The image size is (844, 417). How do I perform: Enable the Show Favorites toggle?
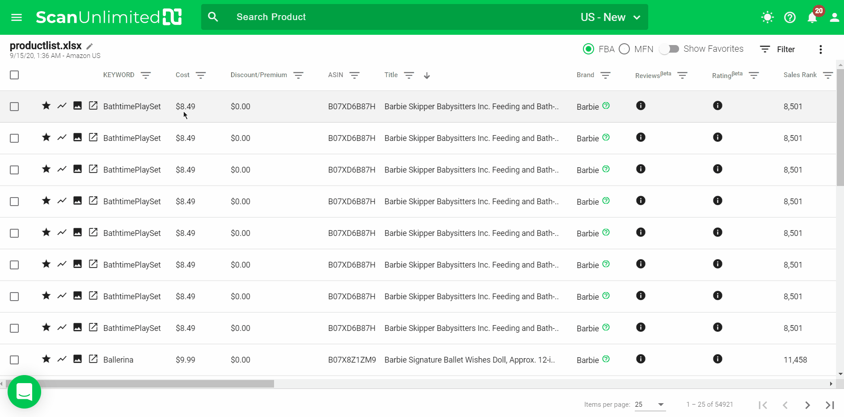pos(669,49)
